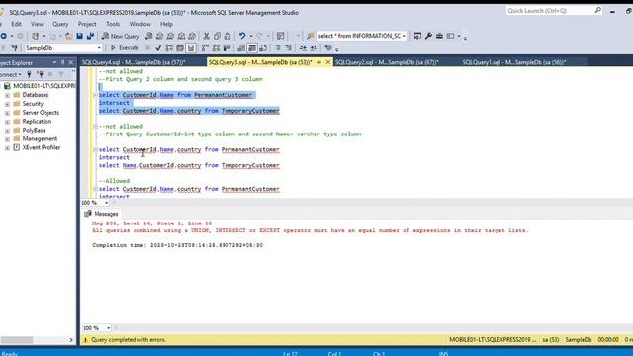633x356 pixels.
Task: Open the Query menu
Action: point(60,24)
